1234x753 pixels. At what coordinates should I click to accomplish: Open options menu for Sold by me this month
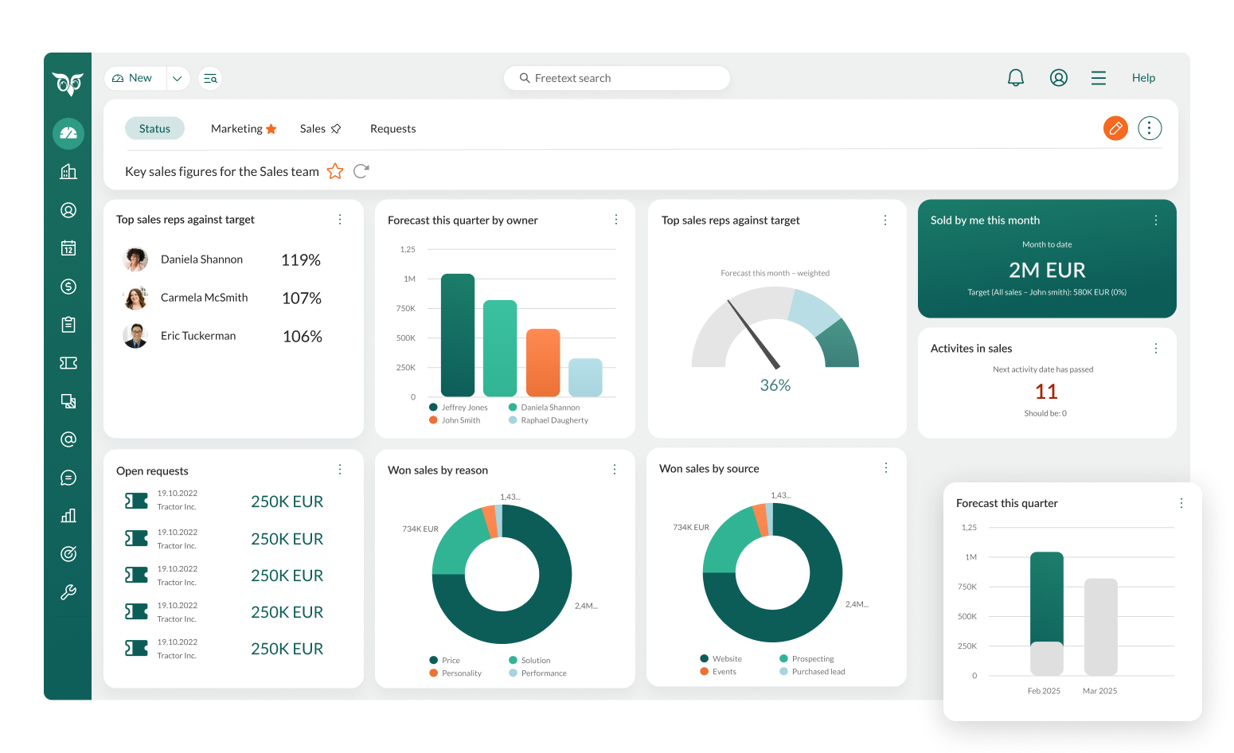(x=1156, y=220)
